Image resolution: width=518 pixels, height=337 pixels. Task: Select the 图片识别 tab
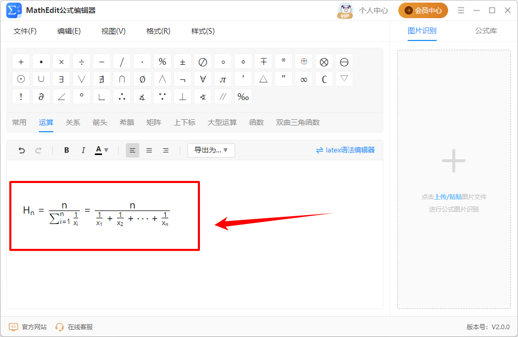(422, 31)
